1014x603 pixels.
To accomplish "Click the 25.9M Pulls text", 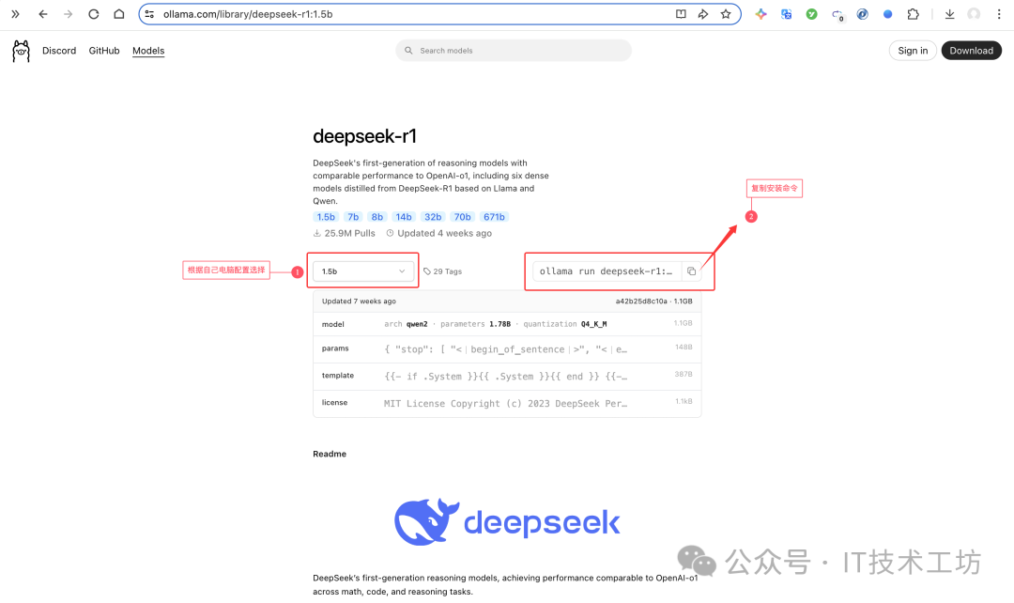I will pyautogui.click(x=344, y=233).
